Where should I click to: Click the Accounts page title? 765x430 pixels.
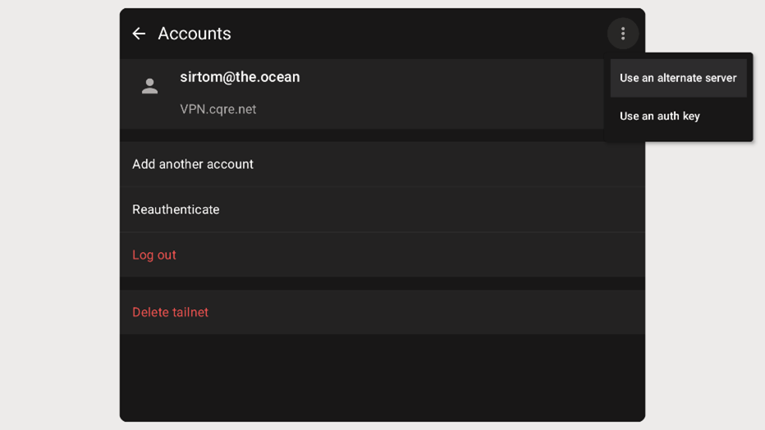[x=195, y=34]
